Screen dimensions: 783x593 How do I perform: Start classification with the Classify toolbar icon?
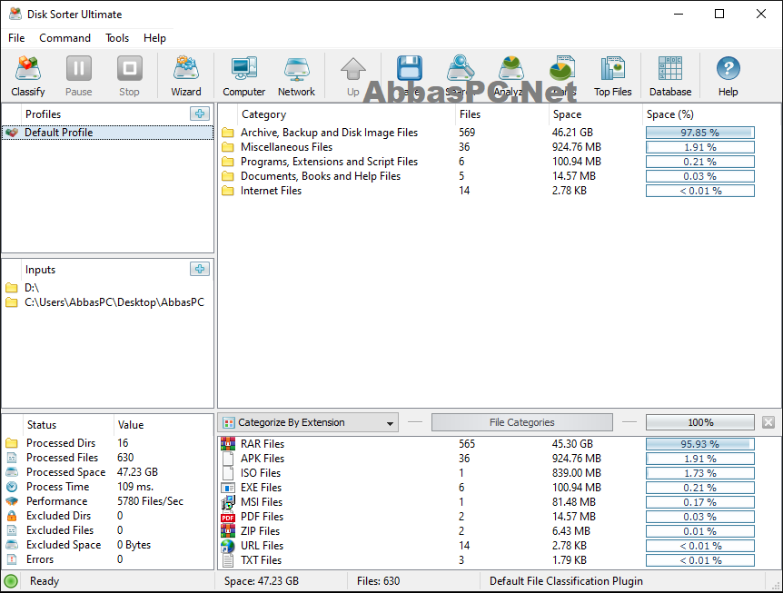click(28, 76)
